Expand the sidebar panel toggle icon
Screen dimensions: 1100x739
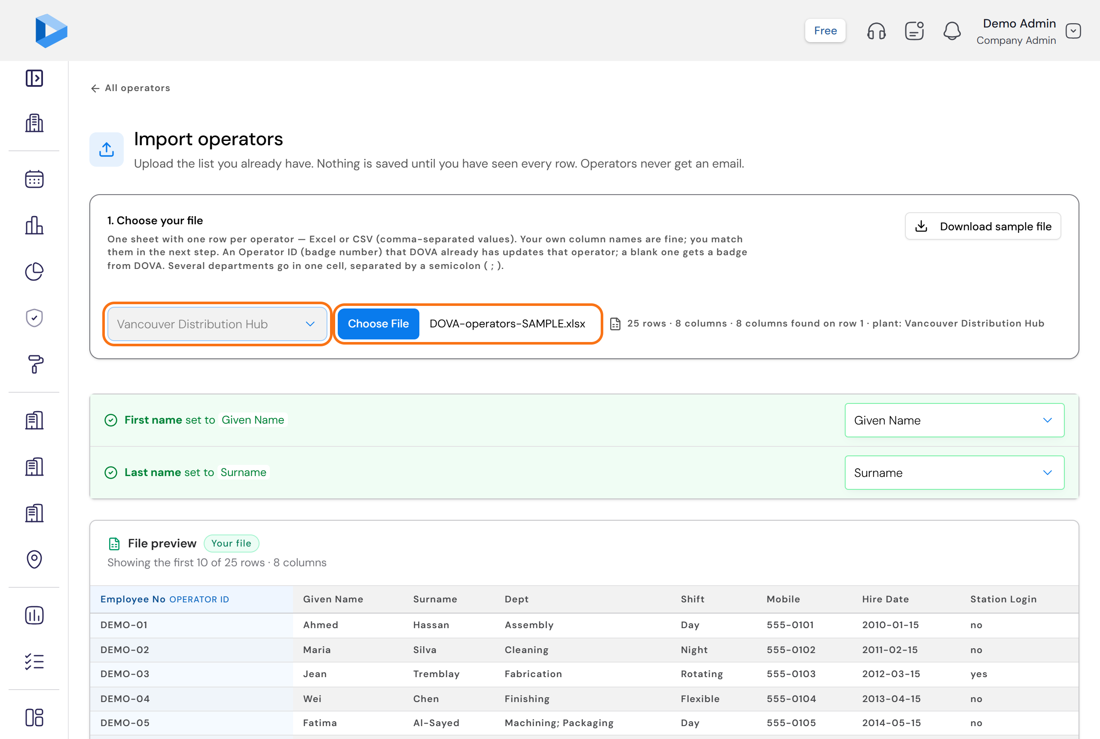34,78
